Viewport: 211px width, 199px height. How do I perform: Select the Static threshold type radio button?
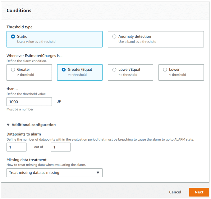pos(13,36)
